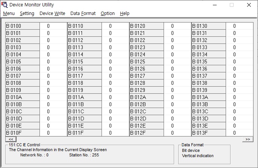
Task: Select device cell B 0121
Action: tap(147, 33)
